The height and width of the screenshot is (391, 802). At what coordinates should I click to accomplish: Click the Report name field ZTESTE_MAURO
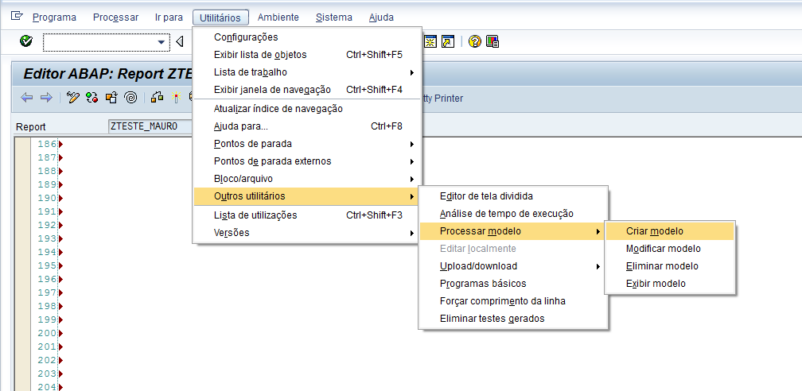point(150,126)
